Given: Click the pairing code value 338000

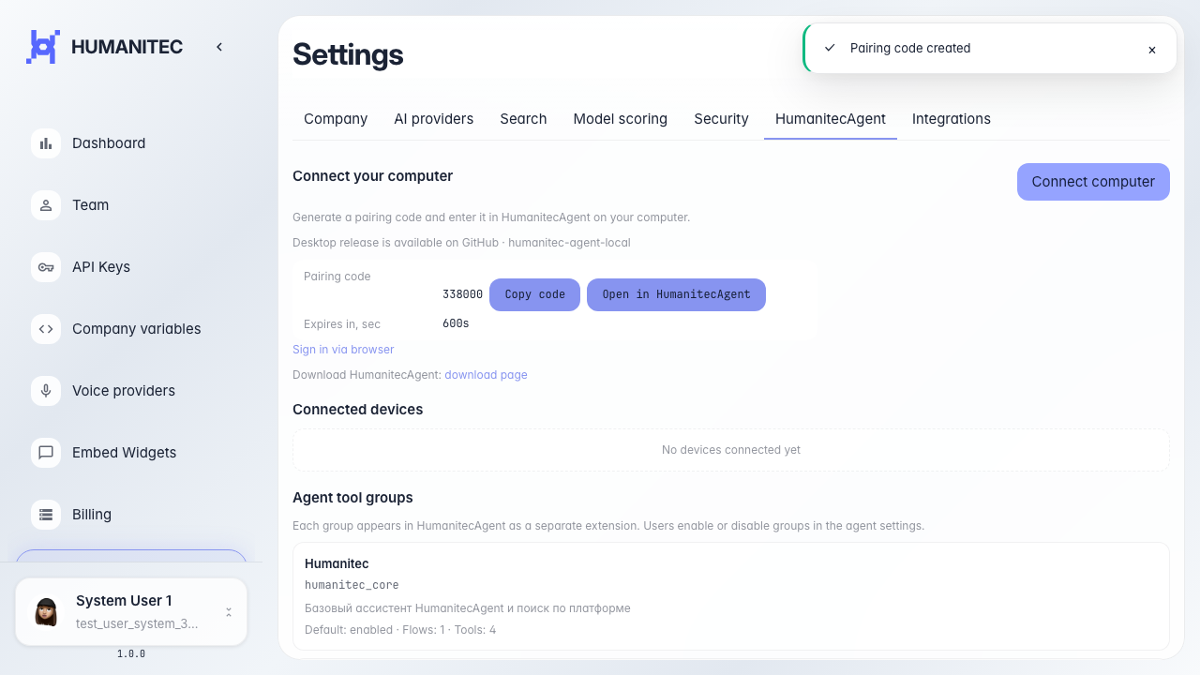Looking at the screenshot, I should point(462,294).
